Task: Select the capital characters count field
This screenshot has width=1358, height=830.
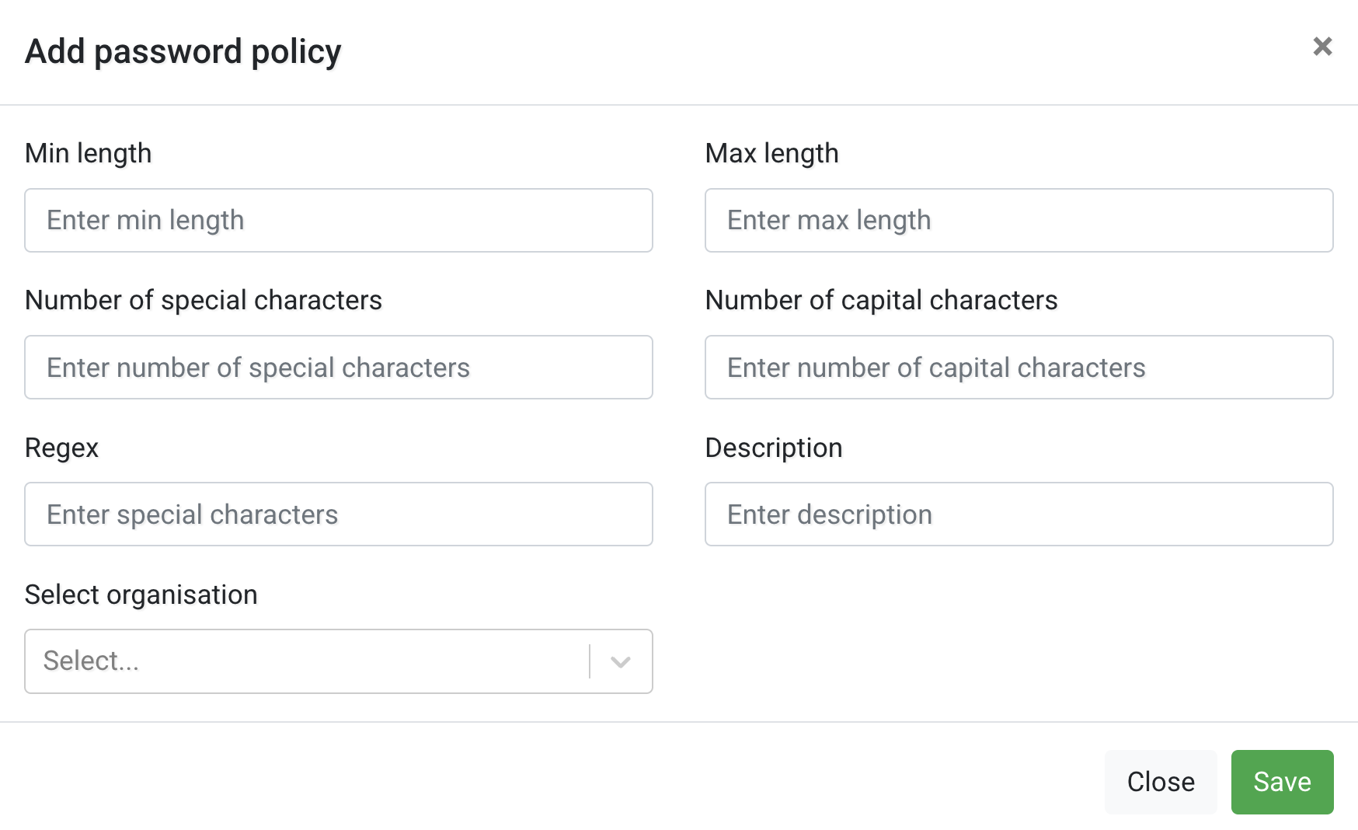Action: 1018,367
